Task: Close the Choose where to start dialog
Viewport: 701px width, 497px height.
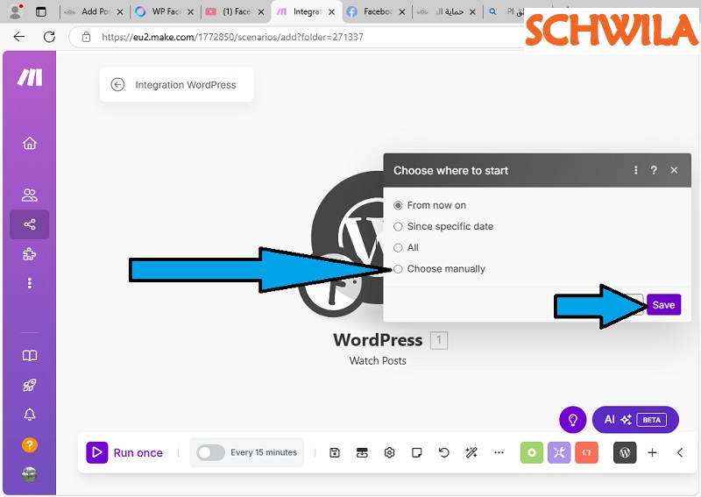Action: (x=674, y=170)
